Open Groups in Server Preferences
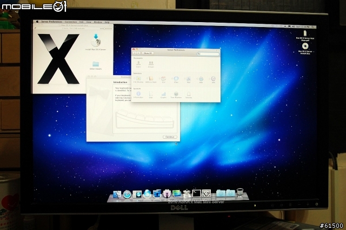The height and width of the screenshot is (230, 346). pyautogui.click(x=151, y=64)
